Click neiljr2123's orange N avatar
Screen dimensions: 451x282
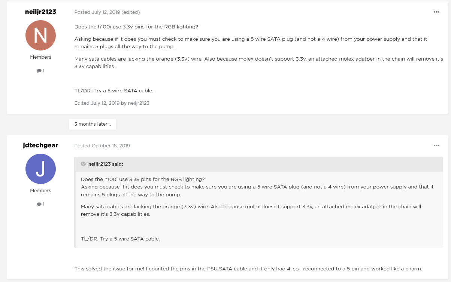click(x=40, y=36)
